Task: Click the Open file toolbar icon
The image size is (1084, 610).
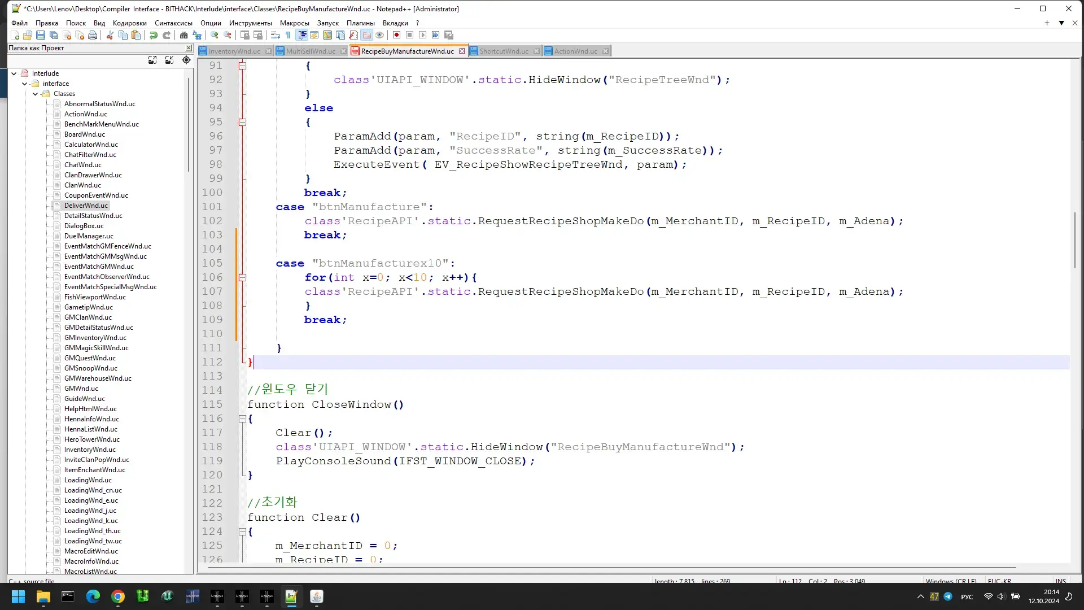Action: pos(28,35)
